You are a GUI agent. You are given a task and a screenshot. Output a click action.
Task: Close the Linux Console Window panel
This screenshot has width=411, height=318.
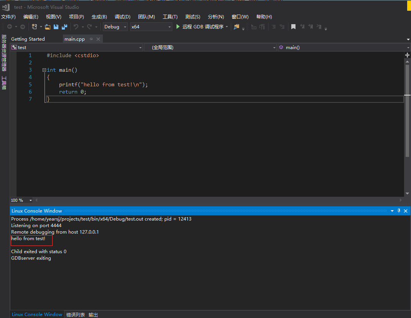point(406,211)
